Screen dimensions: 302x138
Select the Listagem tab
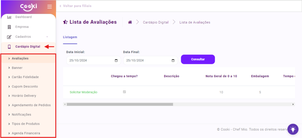(x=70, y=37)
